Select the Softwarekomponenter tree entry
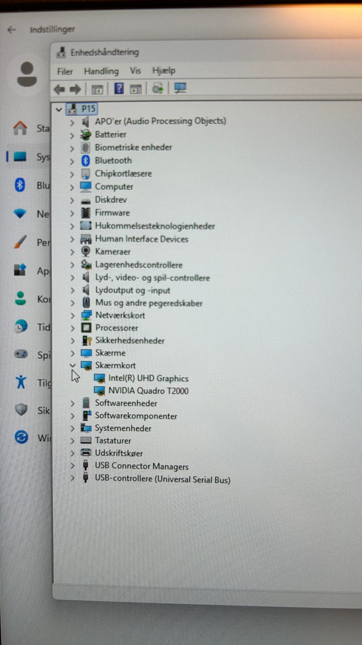362x645 pixels. click(x=136, y=416)
